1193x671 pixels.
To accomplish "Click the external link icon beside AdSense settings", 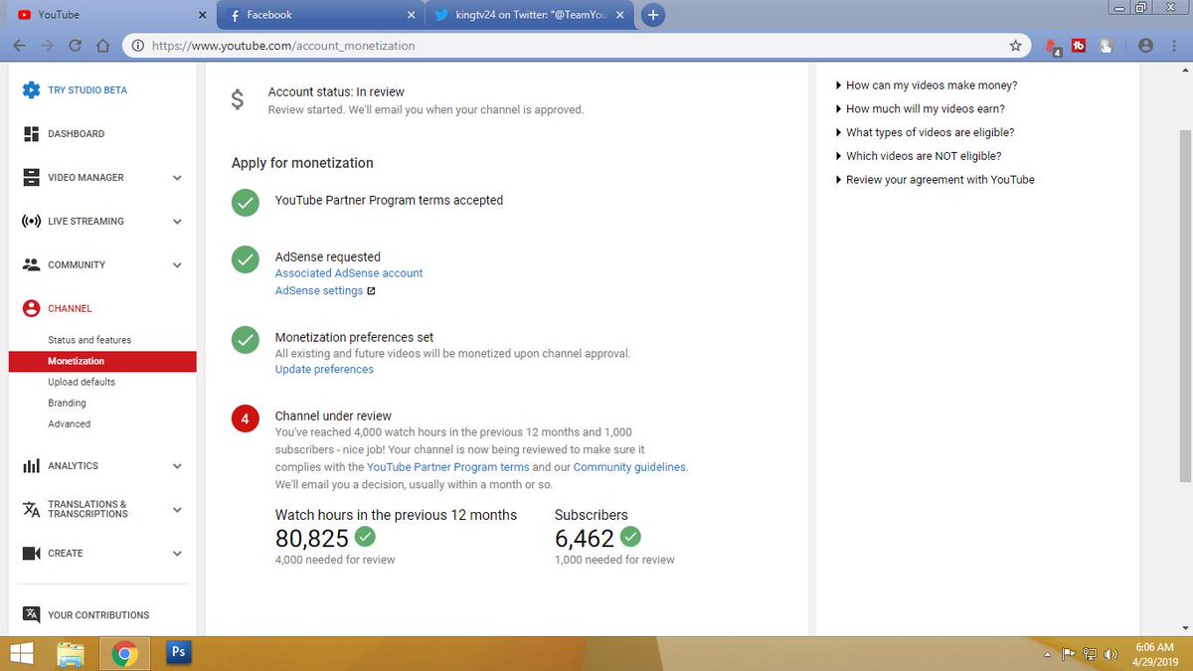I will tap(371, 291).
